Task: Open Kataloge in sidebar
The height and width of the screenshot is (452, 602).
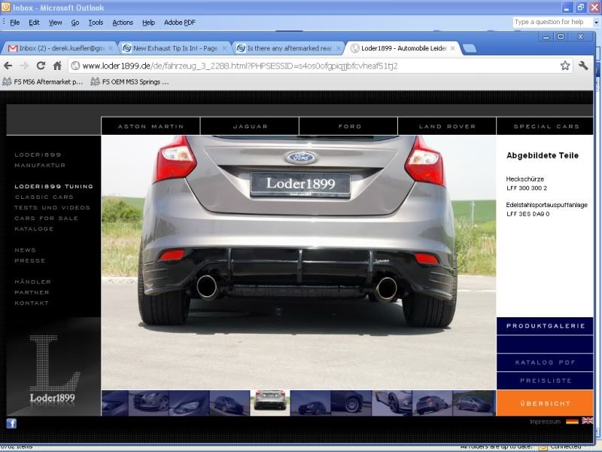Action: click(34, 229)
